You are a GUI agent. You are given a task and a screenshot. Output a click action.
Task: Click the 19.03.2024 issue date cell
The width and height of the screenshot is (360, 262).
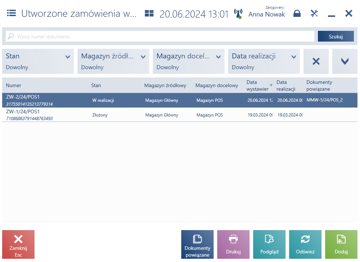click(x=260, y=115)
